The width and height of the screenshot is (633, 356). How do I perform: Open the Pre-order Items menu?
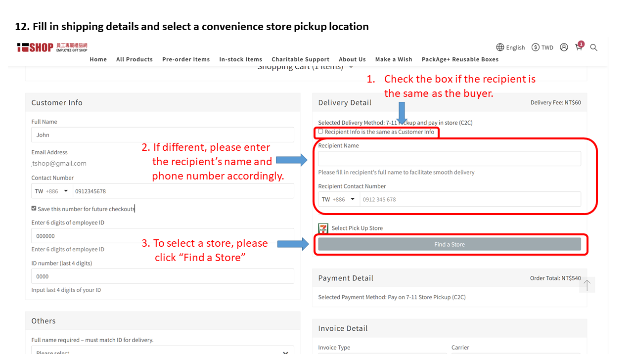pyautogui.click(x=186, y=59)
